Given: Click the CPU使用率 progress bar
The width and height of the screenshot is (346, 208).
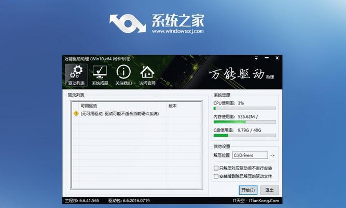Looking at the screenshot, I should pos(244,109).
